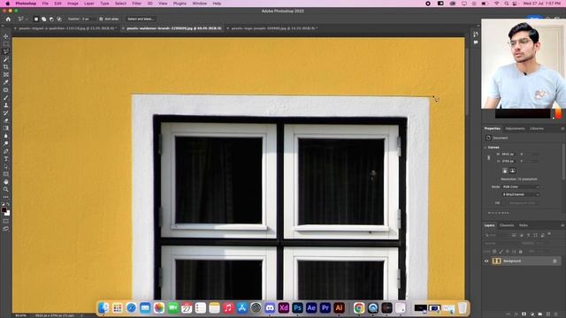The width and height of the screenshot is (566, 318).
Task: Select the Path Selection tool
Action: [6, 167]
